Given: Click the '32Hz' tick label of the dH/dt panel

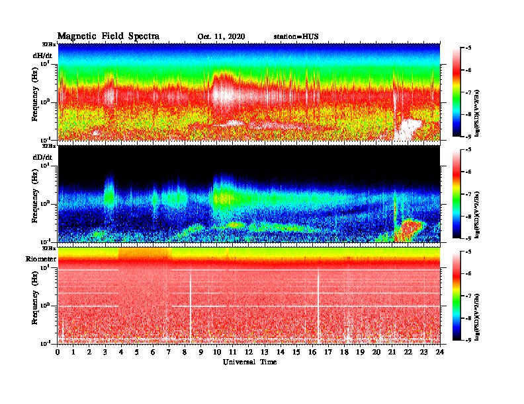Looking at the screenshot, I should click(x=49, y=44).
